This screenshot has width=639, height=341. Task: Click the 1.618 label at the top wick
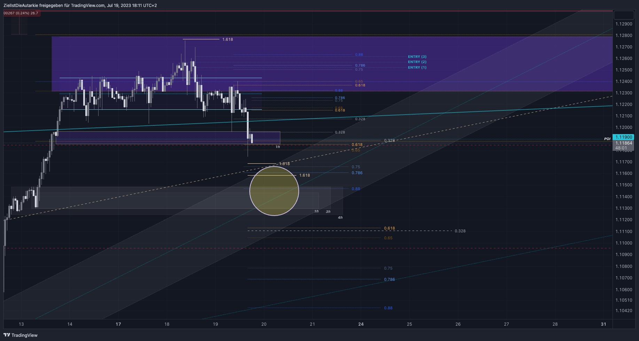[x=228, y=39]
